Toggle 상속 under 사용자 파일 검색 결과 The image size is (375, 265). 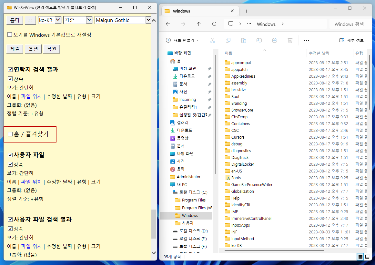coord(10,229)
